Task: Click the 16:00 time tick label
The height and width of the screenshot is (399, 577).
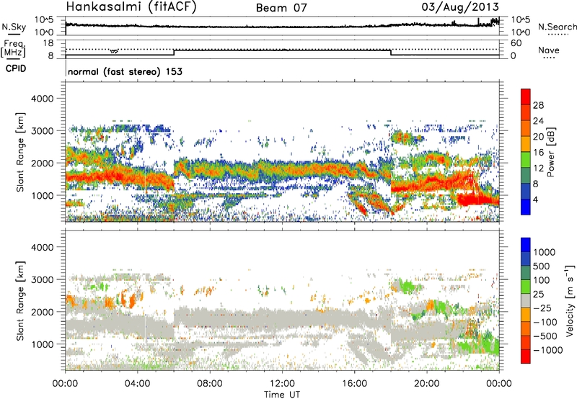Action: click(354, 384)
